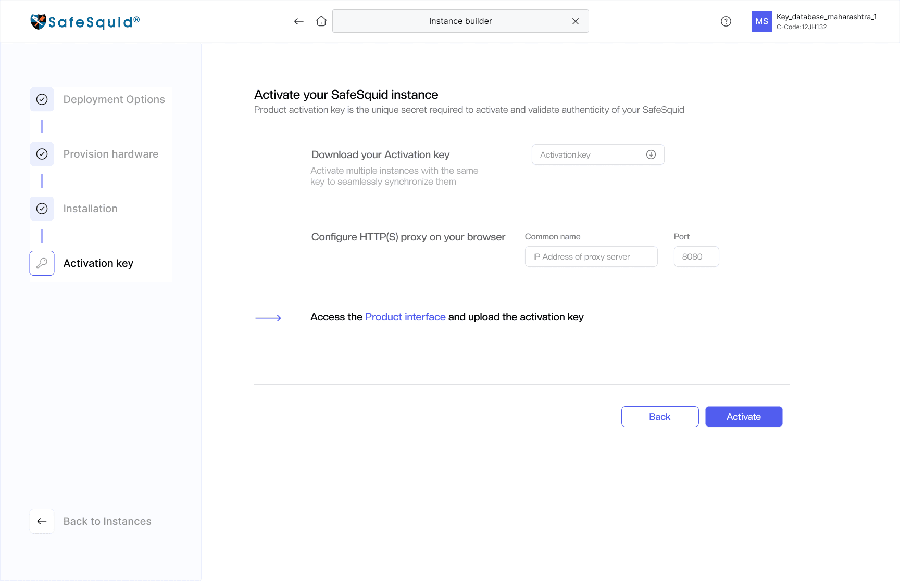Screen dimensions: 900x581
Task: Return via Back to Instances label
Action: tap(107, 521)
